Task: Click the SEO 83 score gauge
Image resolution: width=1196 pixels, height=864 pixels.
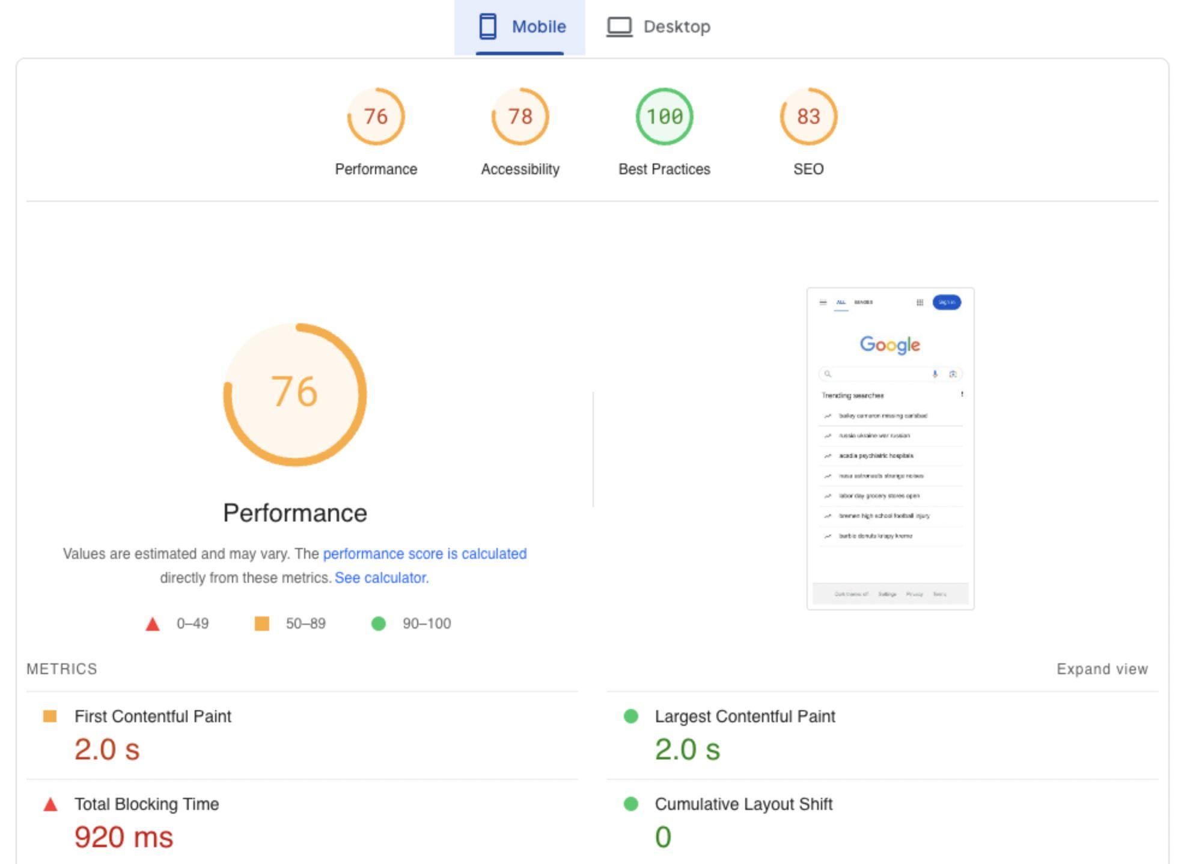Action: click(809, 117)
